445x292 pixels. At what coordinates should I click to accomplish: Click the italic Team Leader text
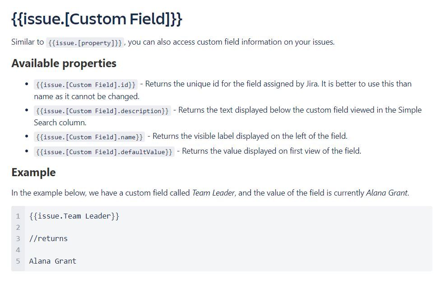(213, 193)
